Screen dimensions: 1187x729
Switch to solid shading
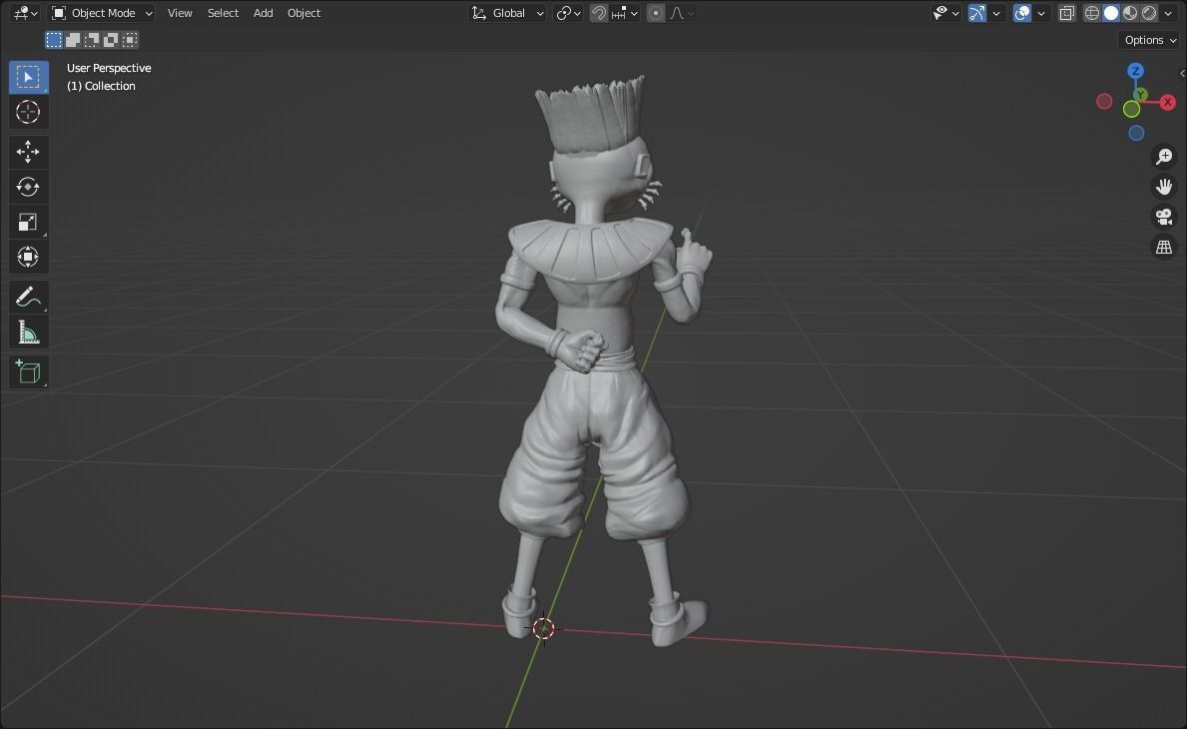click(1110, 13)
